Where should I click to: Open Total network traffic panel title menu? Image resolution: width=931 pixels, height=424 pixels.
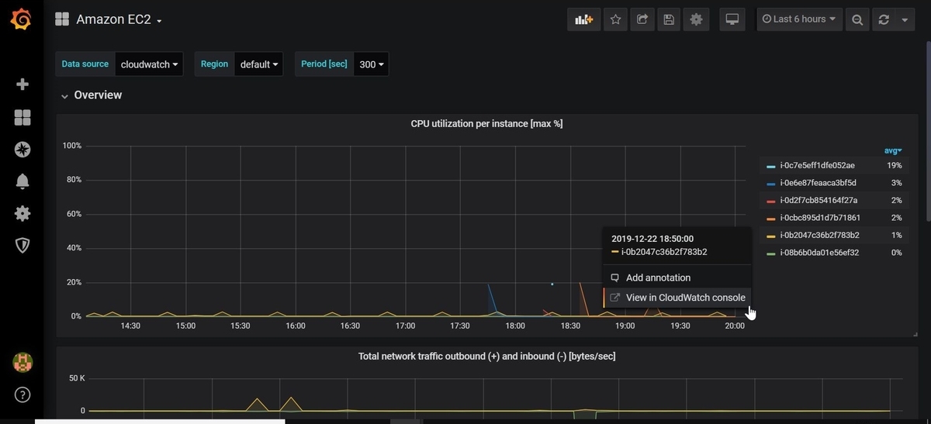tap(486, 357)
